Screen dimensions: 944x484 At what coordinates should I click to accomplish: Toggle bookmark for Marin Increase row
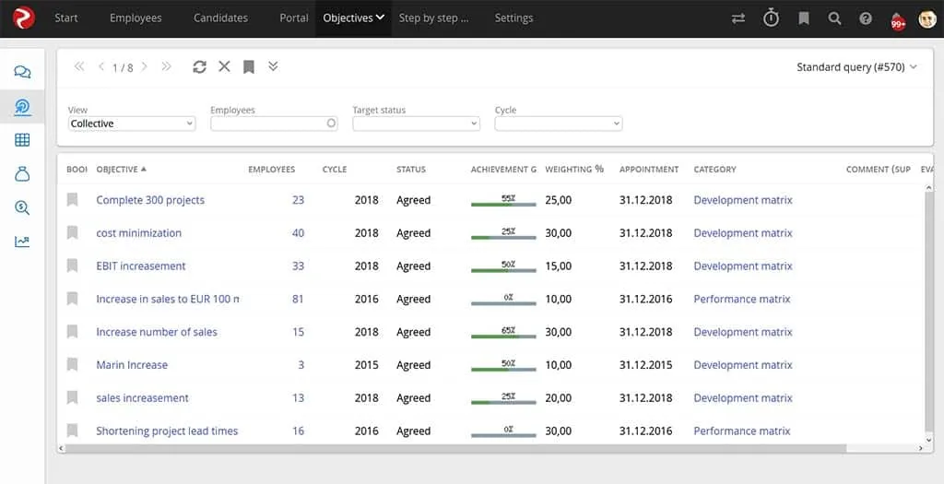tap(73, 365)
